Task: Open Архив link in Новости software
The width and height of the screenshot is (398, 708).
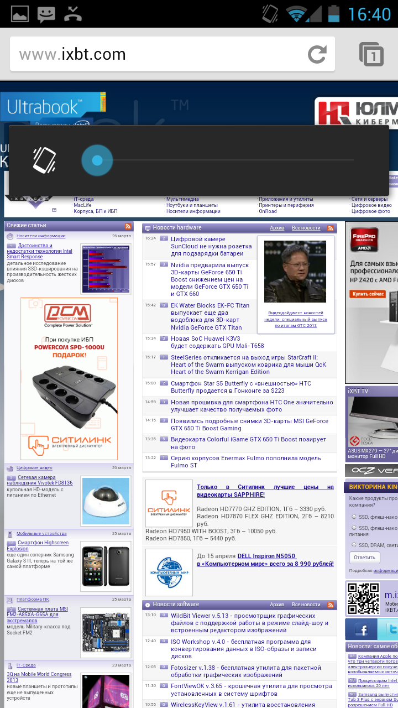Action: pos(277,605)
